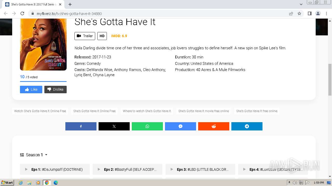This screenshot has height=186, width=332.
Task: Open 'Watch She's Gotta Have It Online Free' tag
Action: 40,111
